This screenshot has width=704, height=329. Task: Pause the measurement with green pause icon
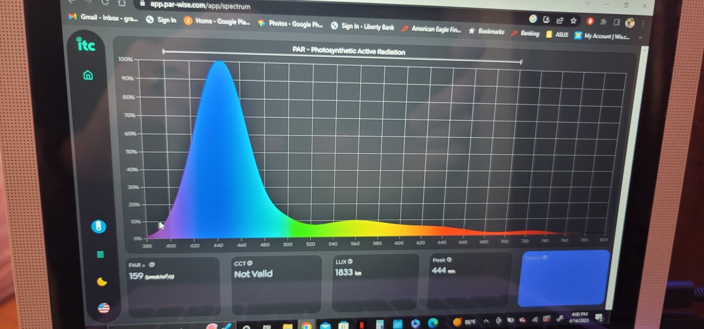(100, 255)
